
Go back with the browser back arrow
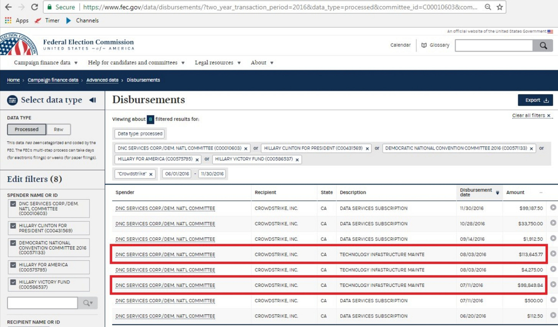pos(8,7)
